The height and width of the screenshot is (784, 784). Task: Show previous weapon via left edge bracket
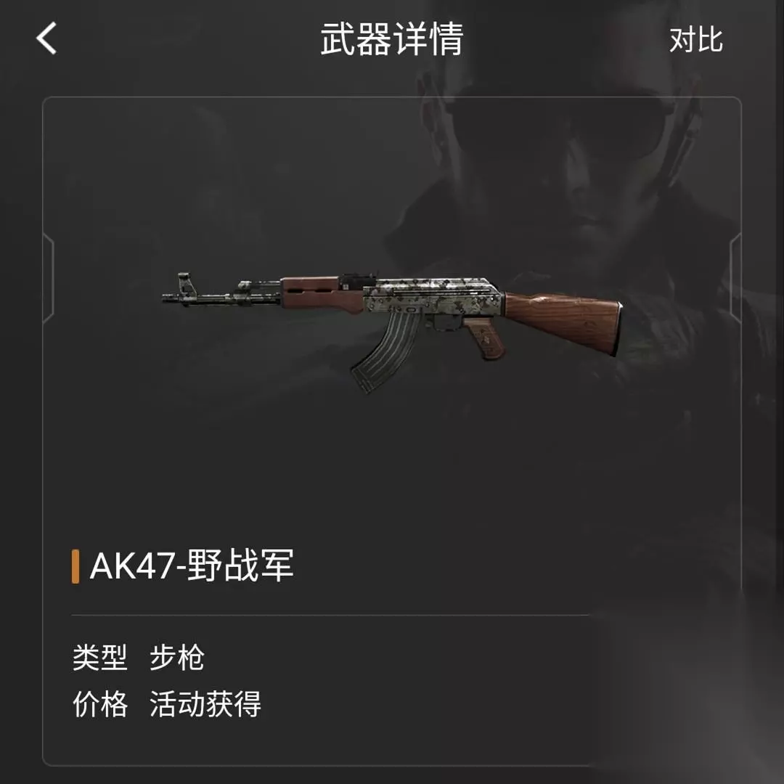(49, 278)
